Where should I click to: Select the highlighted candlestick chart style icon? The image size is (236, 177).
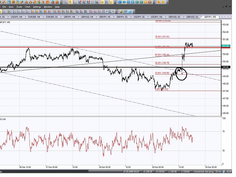click(70, 2)
